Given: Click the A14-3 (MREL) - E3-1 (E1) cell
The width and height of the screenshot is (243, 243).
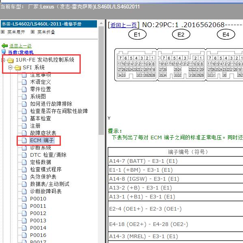Looking at the screenshot, I should [176, 237].
